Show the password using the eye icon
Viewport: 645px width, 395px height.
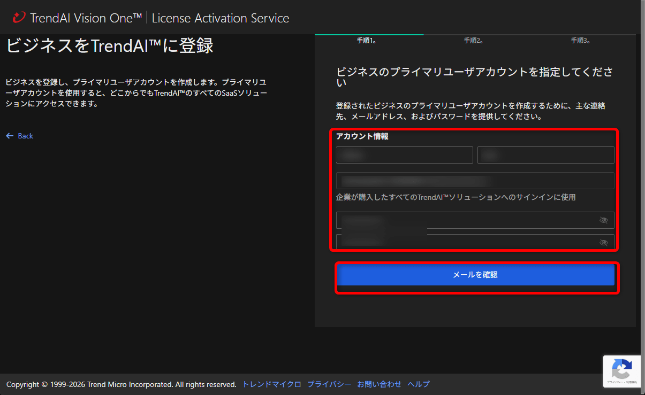604,220
